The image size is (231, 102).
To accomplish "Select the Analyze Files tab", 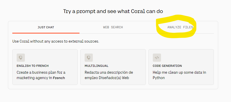I will coord(180,27).
